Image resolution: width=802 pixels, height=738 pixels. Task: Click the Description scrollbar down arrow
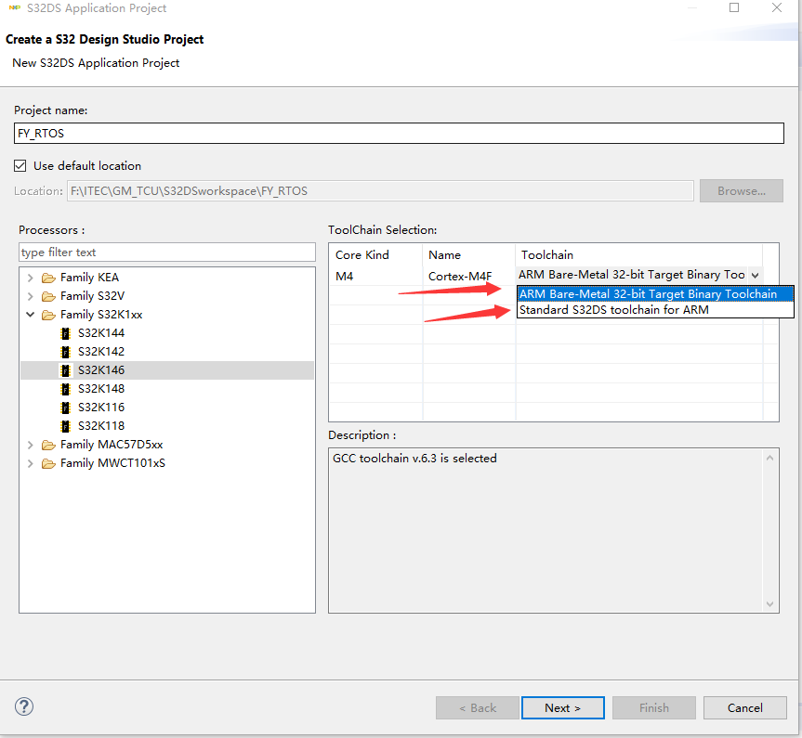(x=769, y=604)
